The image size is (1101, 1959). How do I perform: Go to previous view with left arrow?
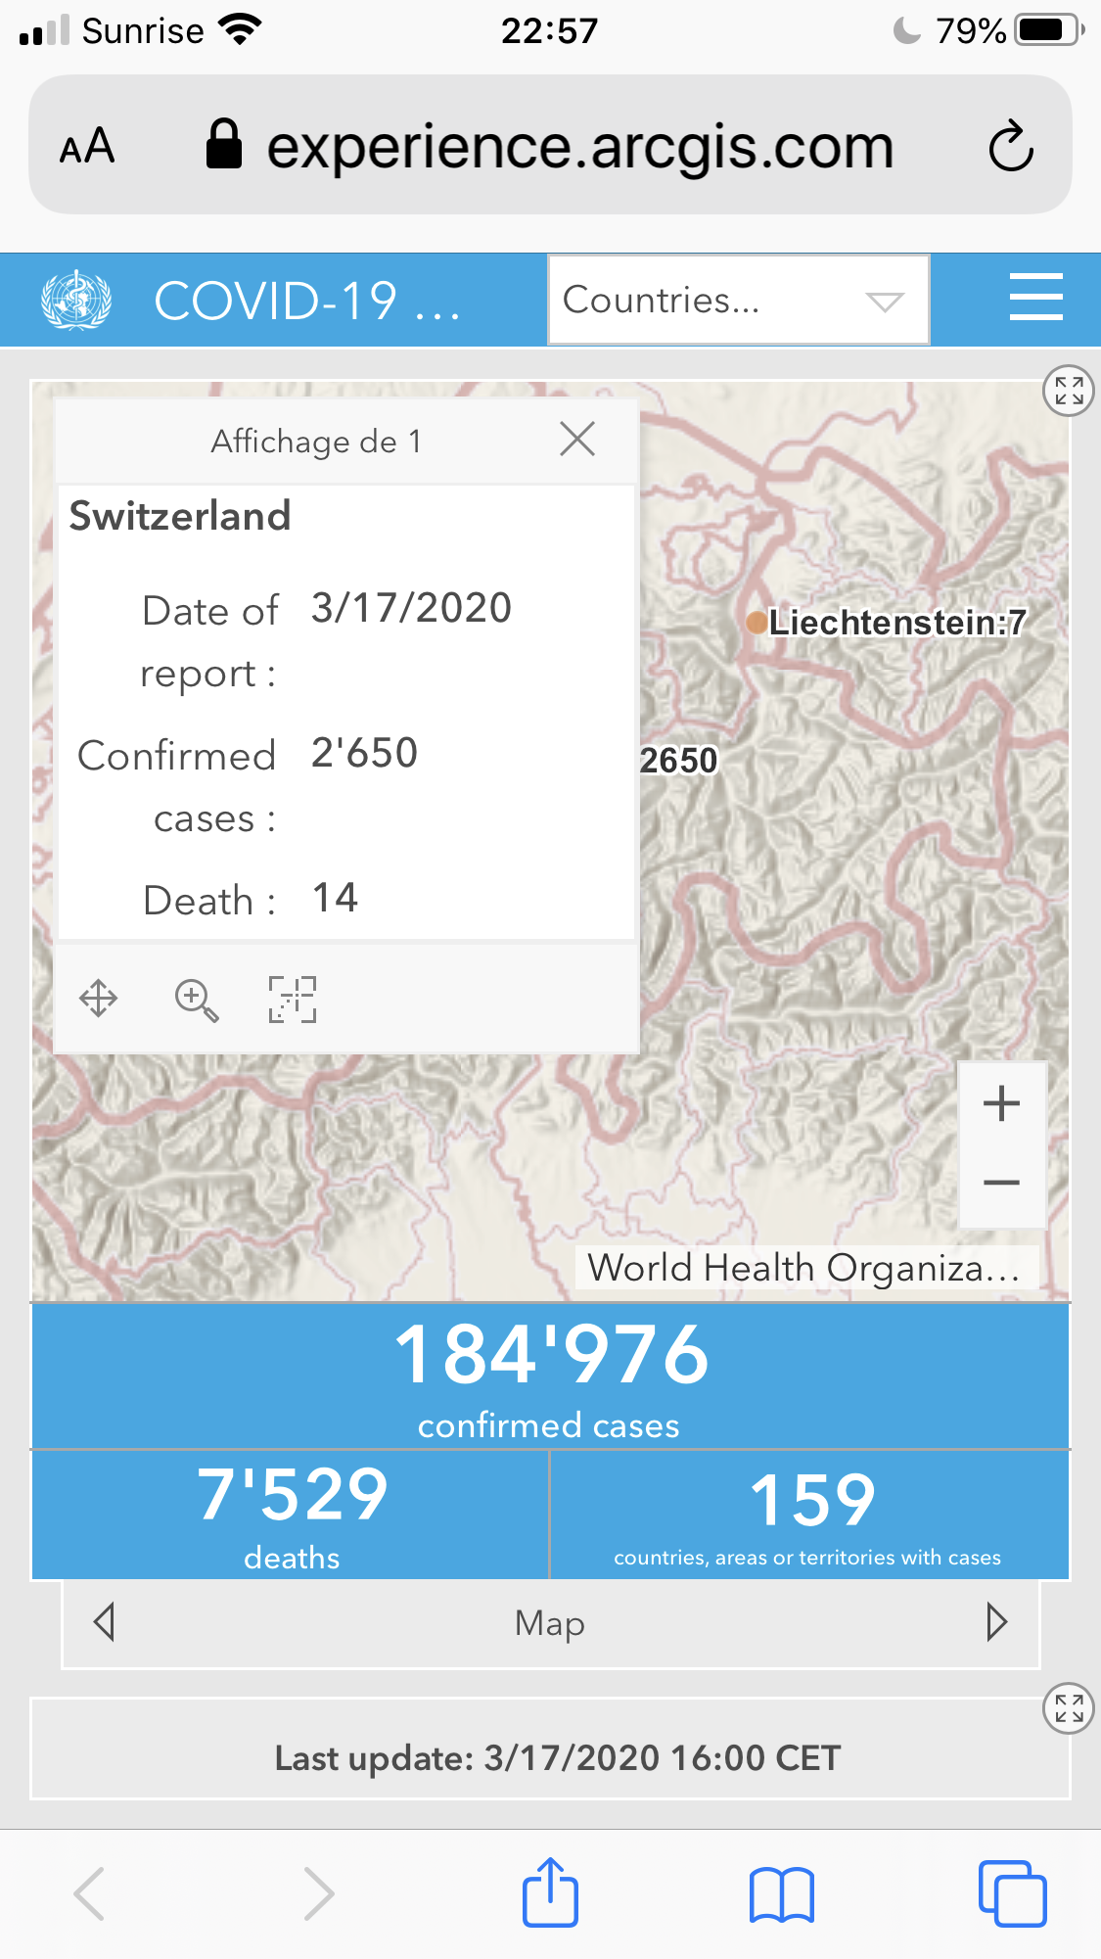pos(105,1622)
